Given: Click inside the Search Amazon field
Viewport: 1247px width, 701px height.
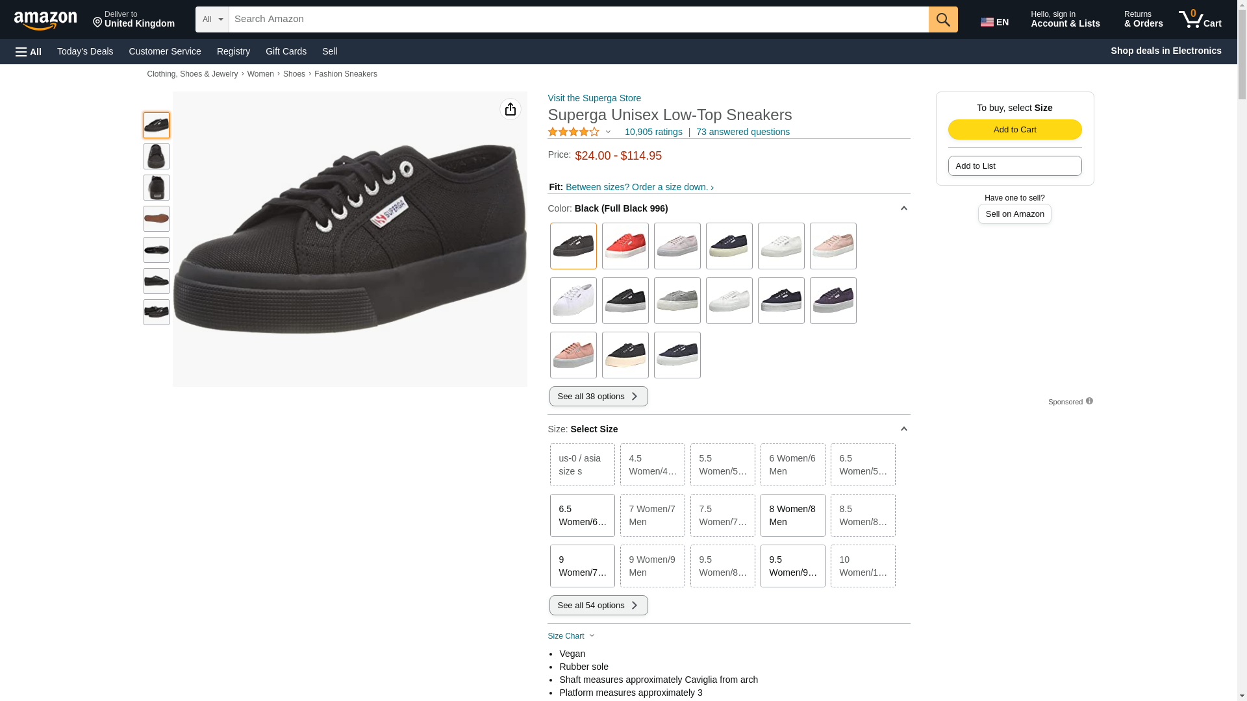Looking at the screenshot, I should click(579, 19).
